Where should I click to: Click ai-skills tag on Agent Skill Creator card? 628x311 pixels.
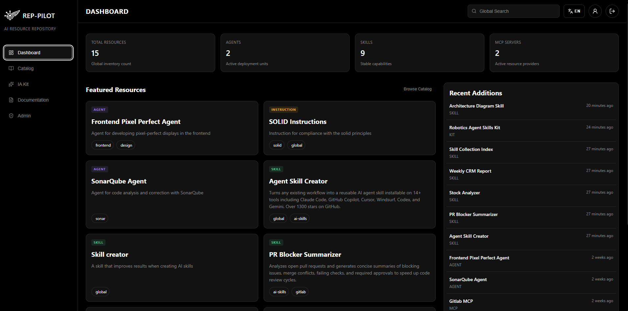coord(300,219)
